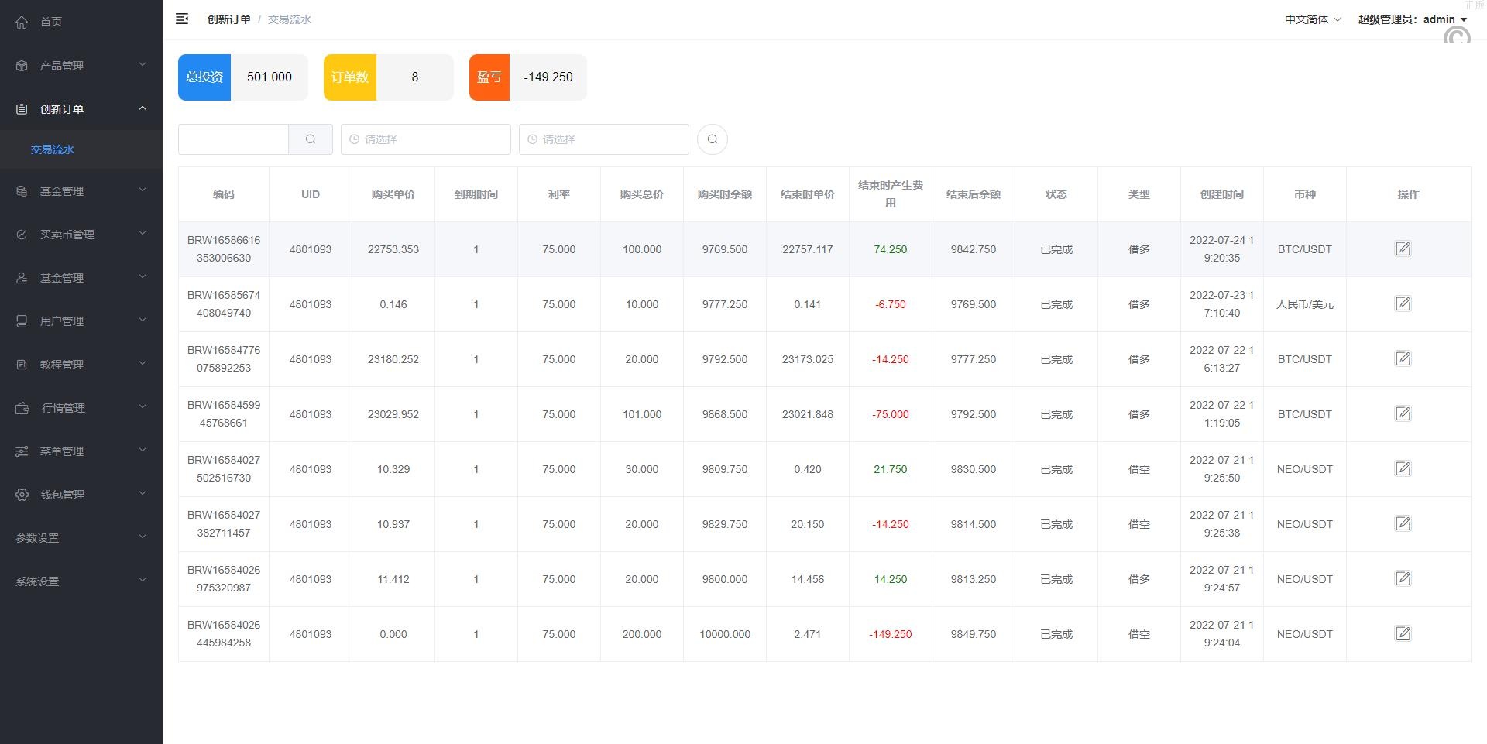Click the first 请选择 date picker field
The image size is (1487, 744).
click(x=425, y=139)
